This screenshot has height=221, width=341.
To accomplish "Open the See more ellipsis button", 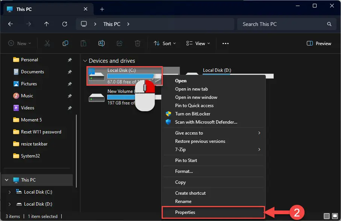I will coord(225,43).
